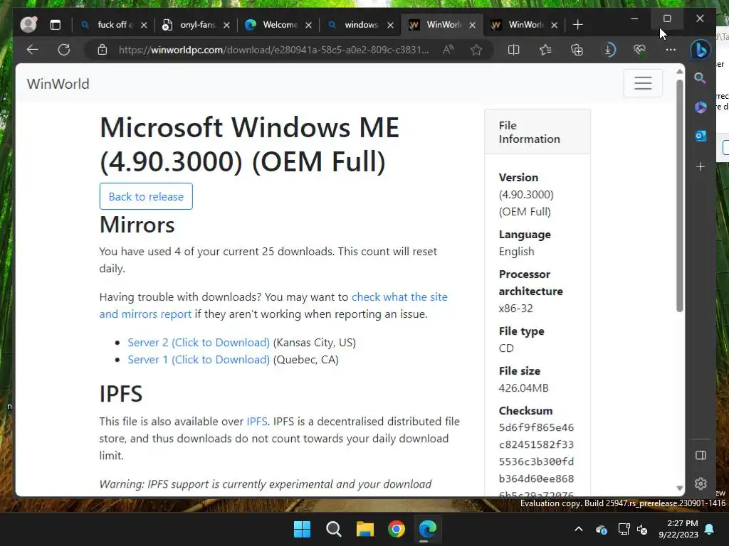Select the '426.04MB' file size text
Viewport: 729px width, 546px height.
click(523, 388)
